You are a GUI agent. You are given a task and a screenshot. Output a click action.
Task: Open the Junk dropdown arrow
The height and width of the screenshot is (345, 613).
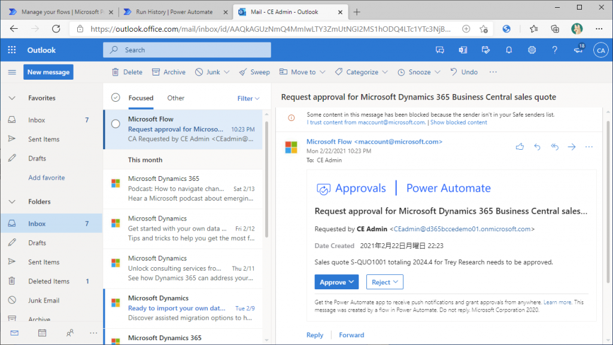[227, 72]
